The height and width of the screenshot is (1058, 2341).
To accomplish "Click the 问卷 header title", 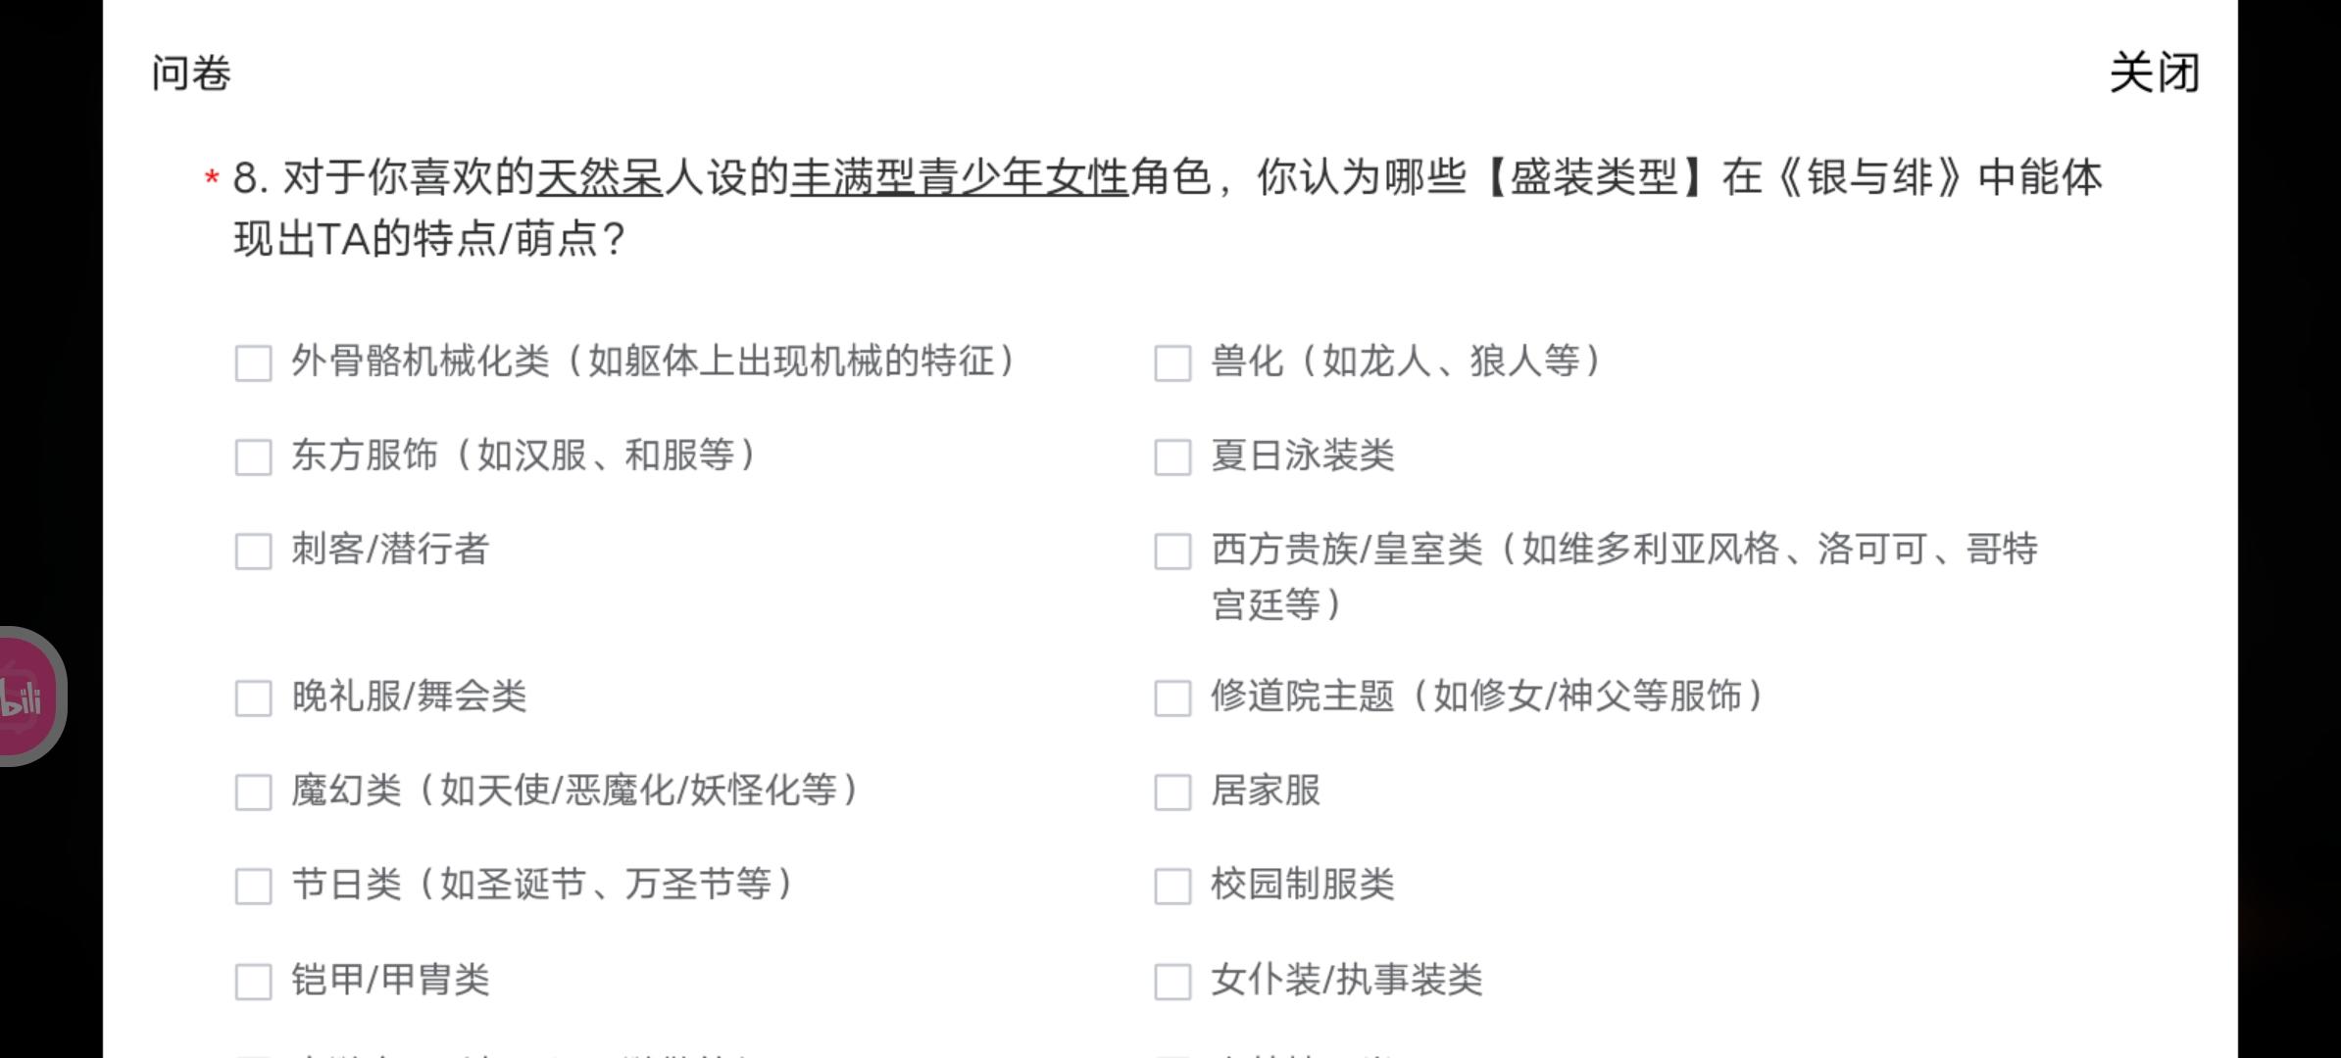I will [191, 73].
